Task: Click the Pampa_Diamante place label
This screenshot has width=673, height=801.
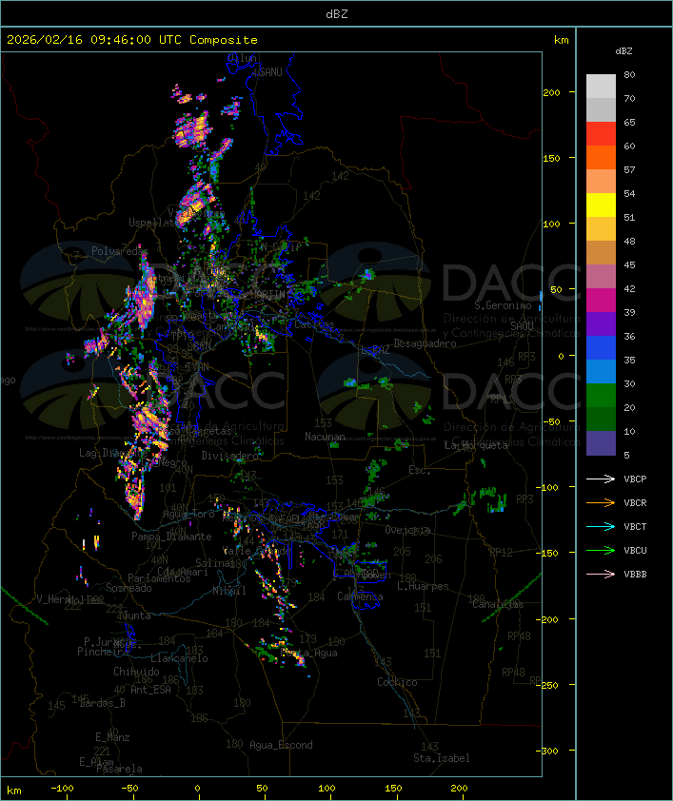Action: tap(171, 537)
